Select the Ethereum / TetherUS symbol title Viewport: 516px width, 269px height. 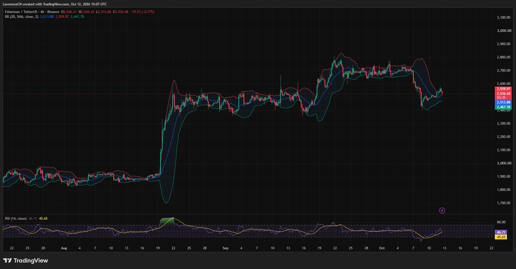(x=21, y=12)
